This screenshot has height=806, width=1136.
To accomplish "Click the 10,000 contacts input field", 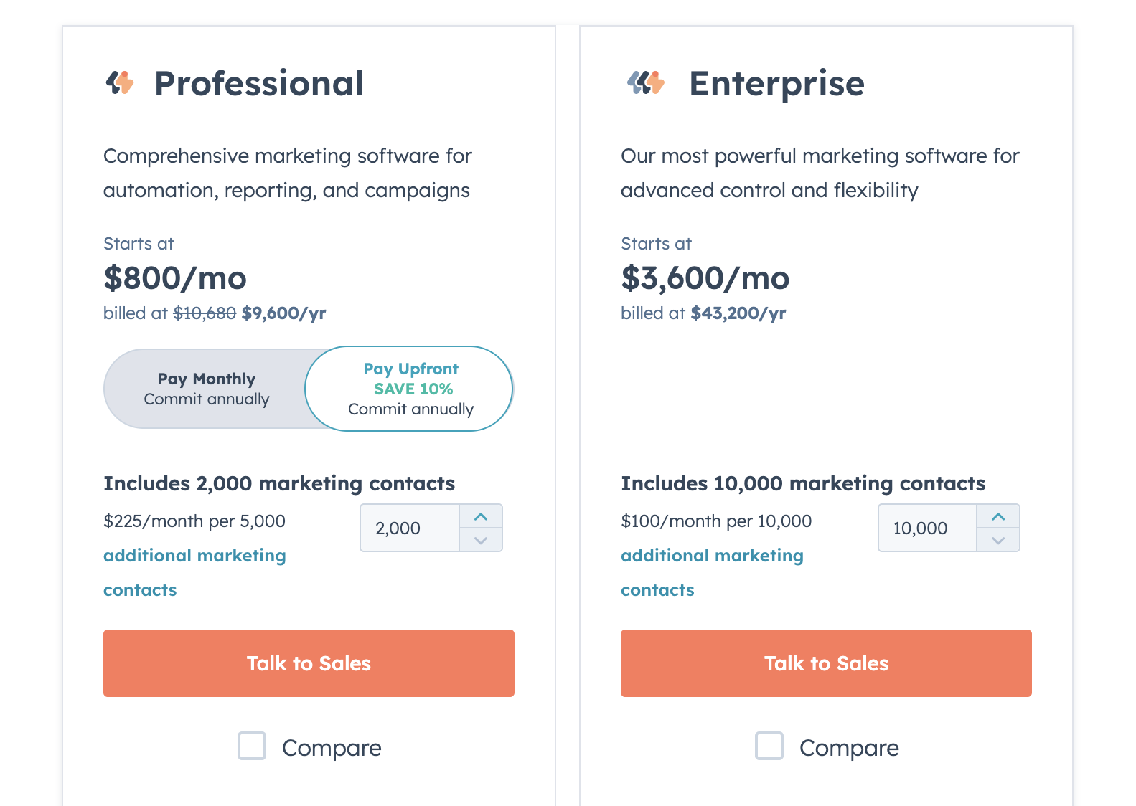I will 927,528.
